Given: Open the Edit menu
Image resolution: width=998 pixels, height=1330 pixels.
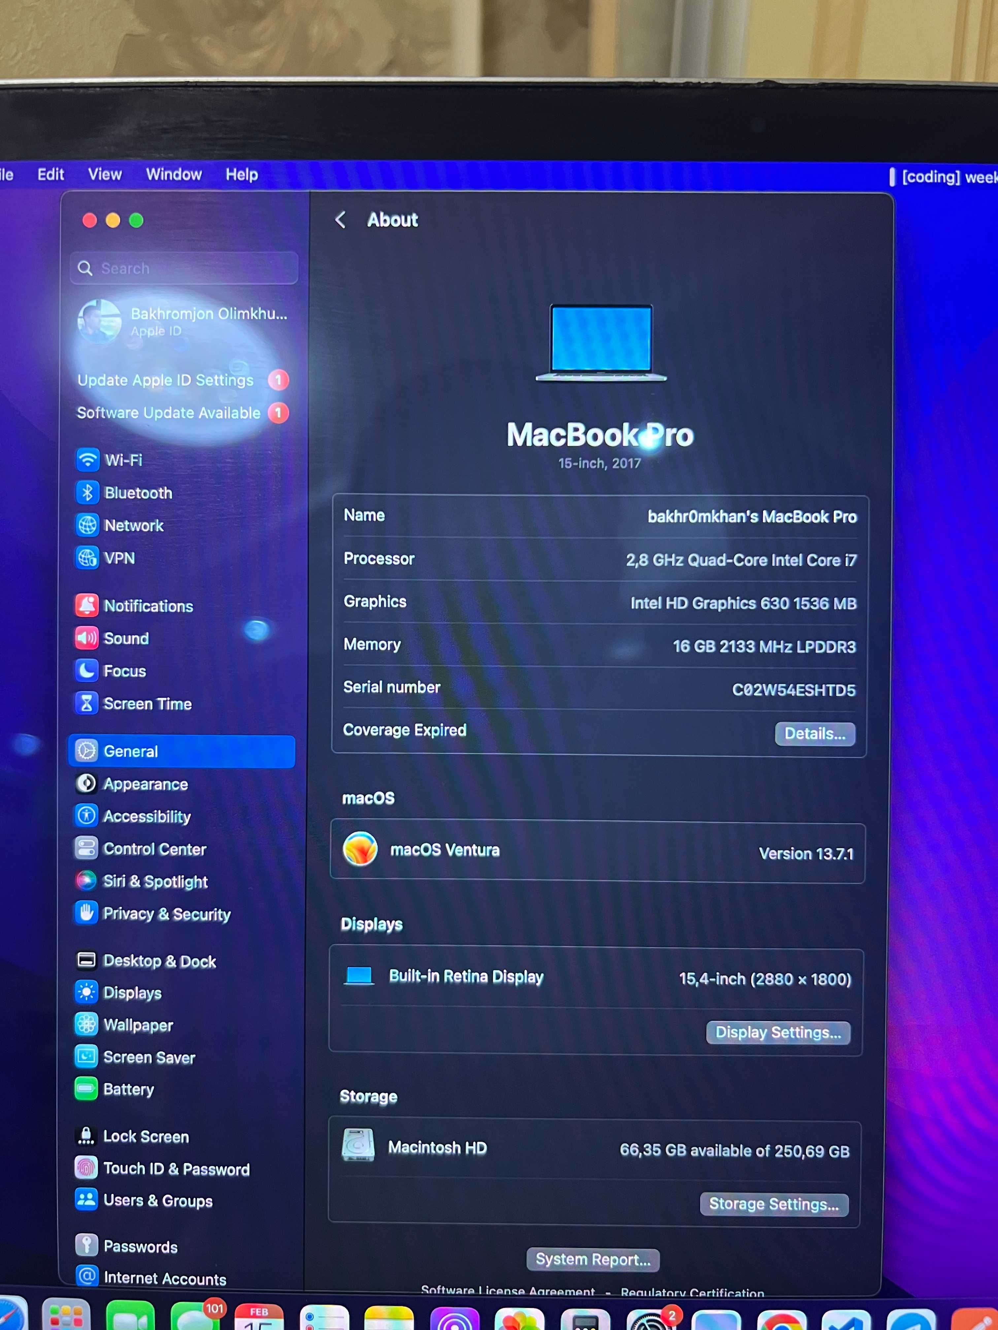Looking at the screenshot, I should [x=50, y=174].
